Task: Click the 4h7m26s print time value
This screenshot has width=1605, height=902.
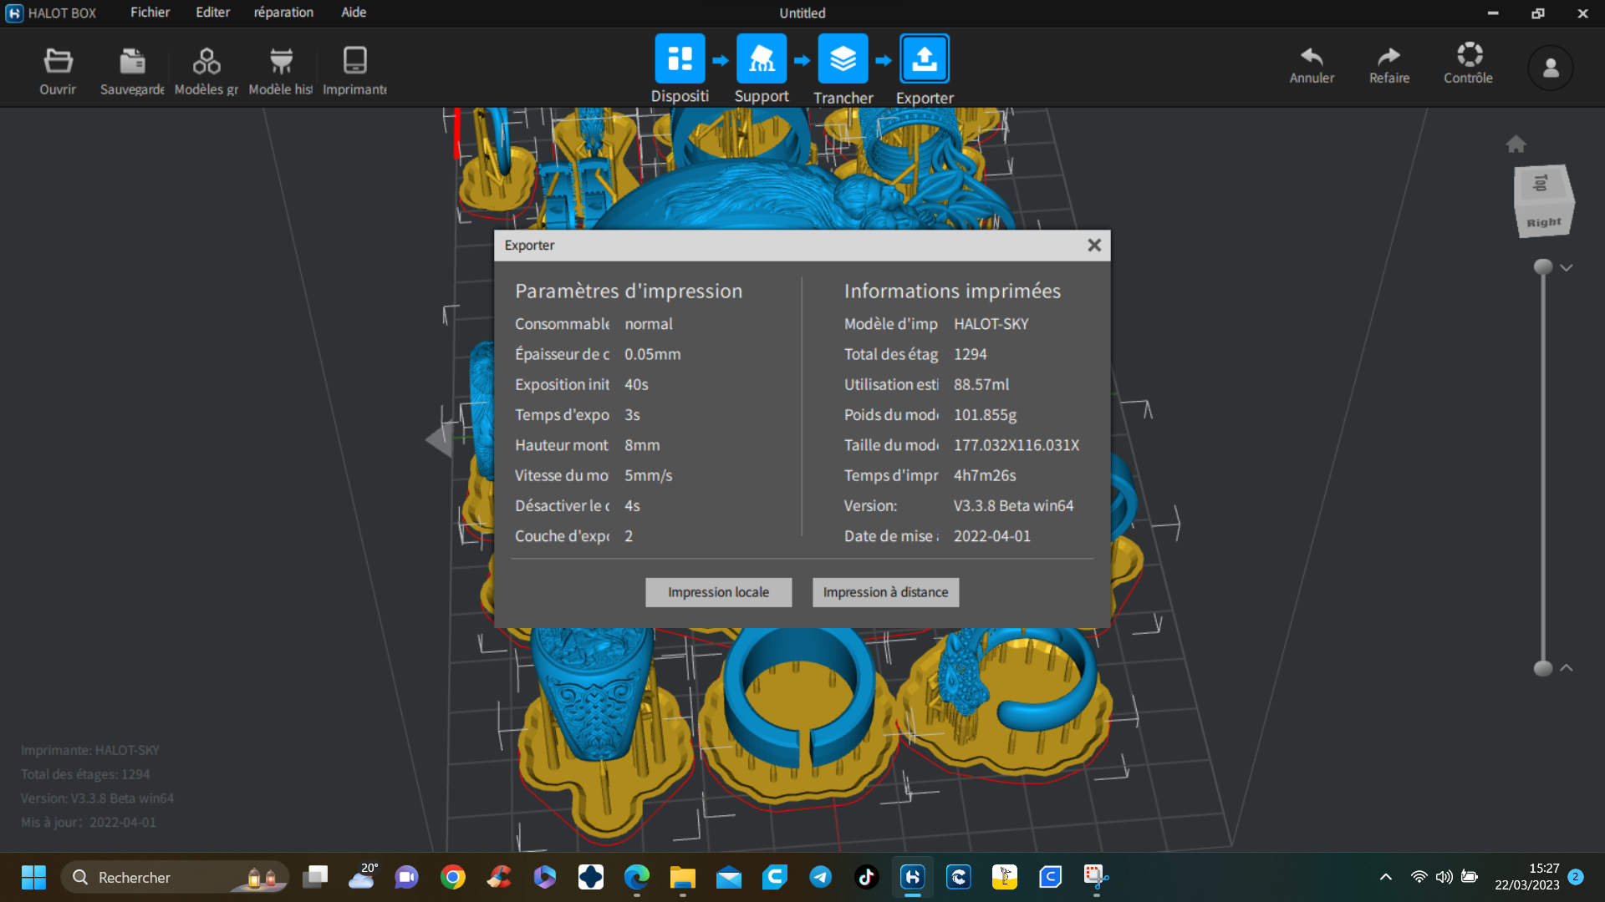Action: point(985,475)
